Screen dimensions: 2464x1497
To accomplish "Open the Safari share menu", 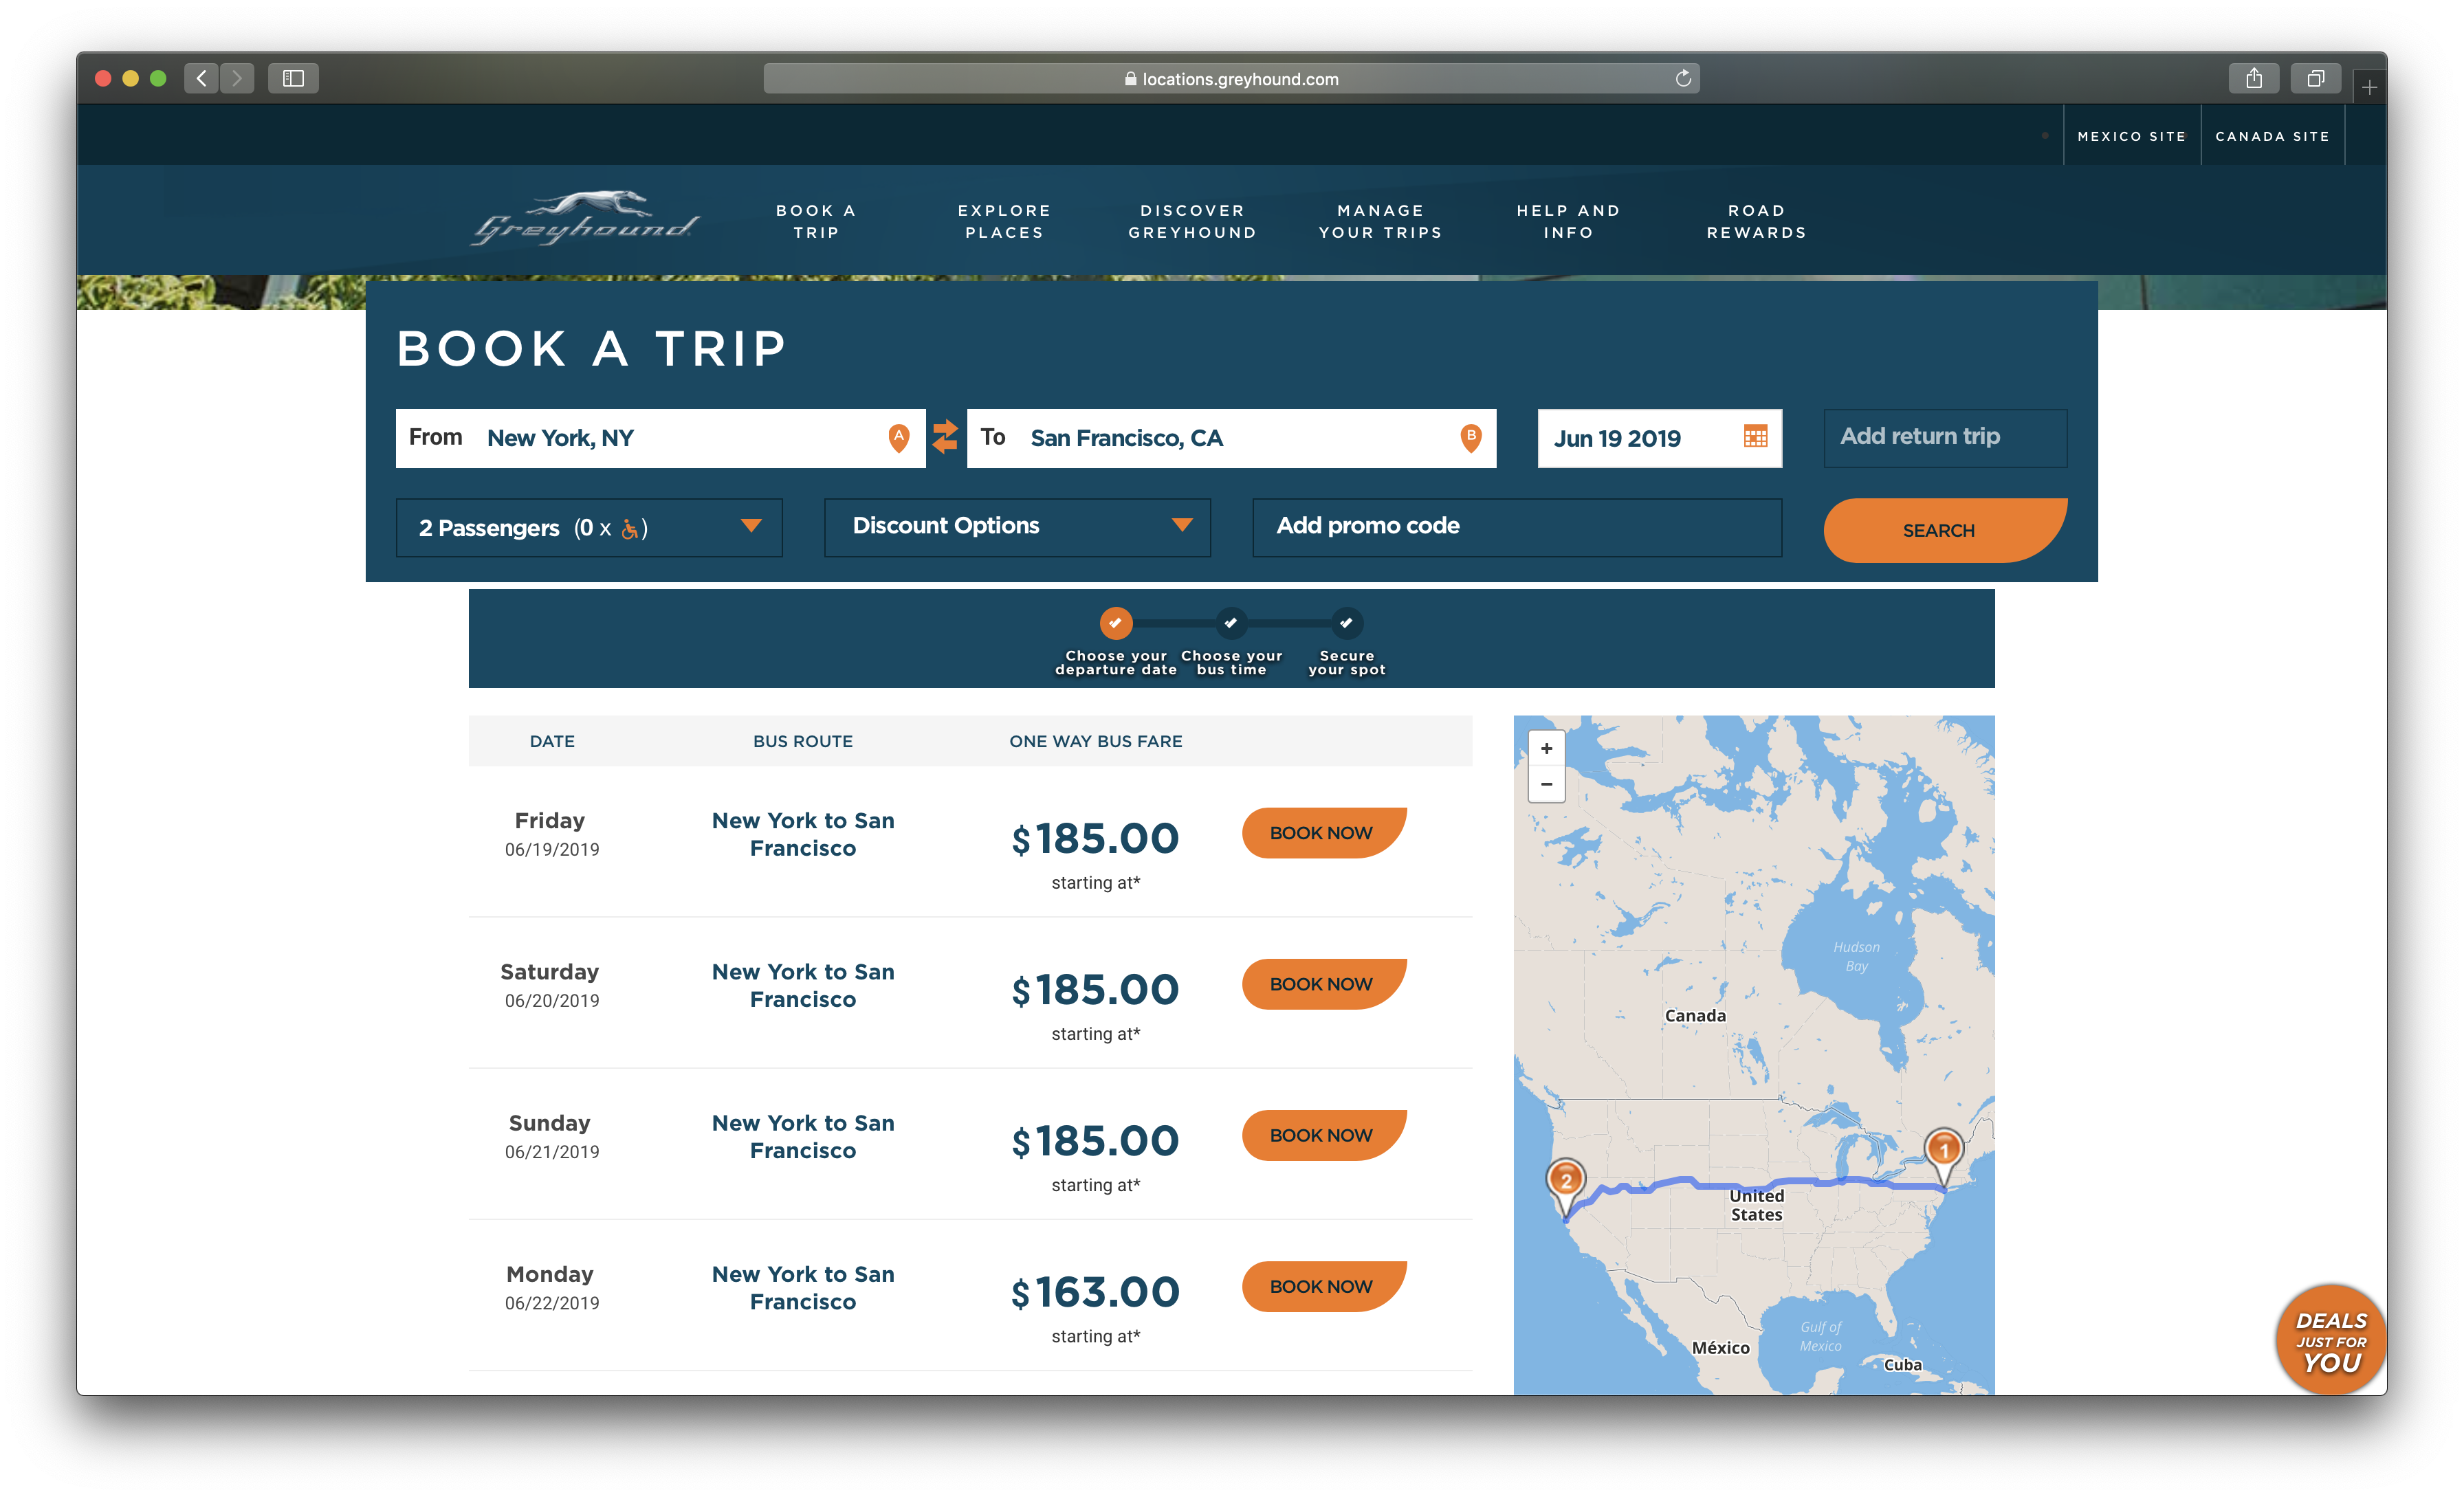I will 2253,78.
